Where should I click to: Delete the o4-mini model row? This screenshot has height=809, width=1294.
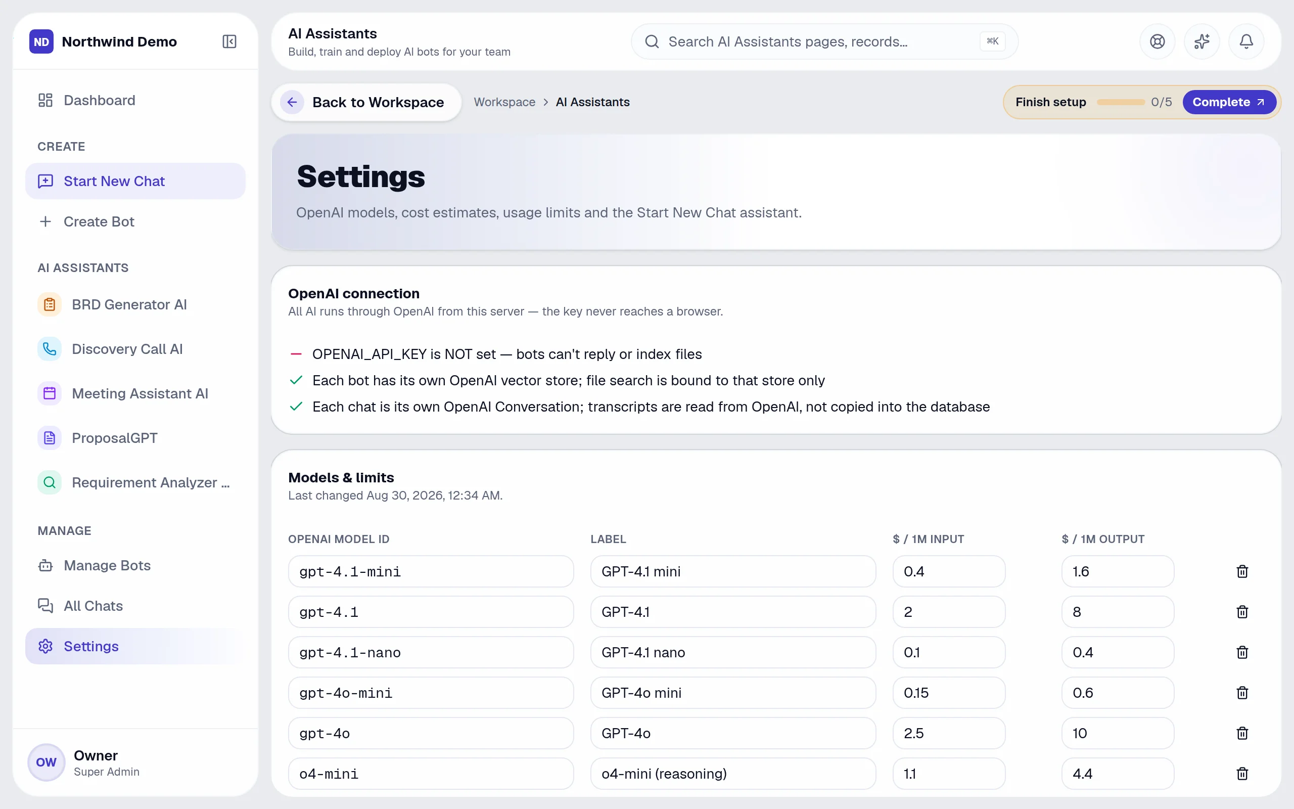click(x=1242, y=774)
